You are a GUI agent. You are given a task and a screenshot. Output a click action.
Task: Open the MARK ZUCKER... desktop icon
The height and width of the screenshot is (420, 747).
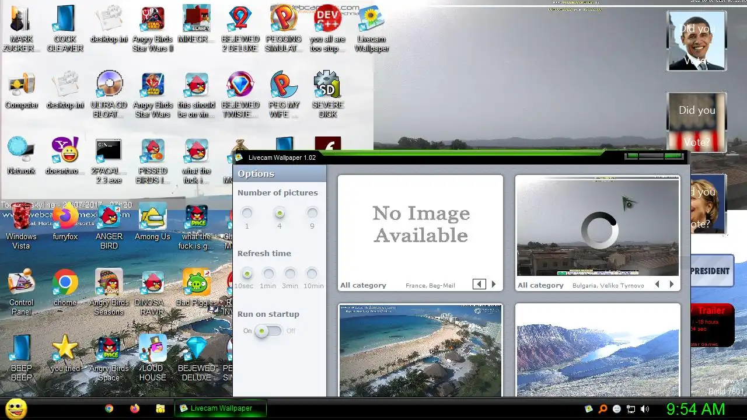click(21, 28)
